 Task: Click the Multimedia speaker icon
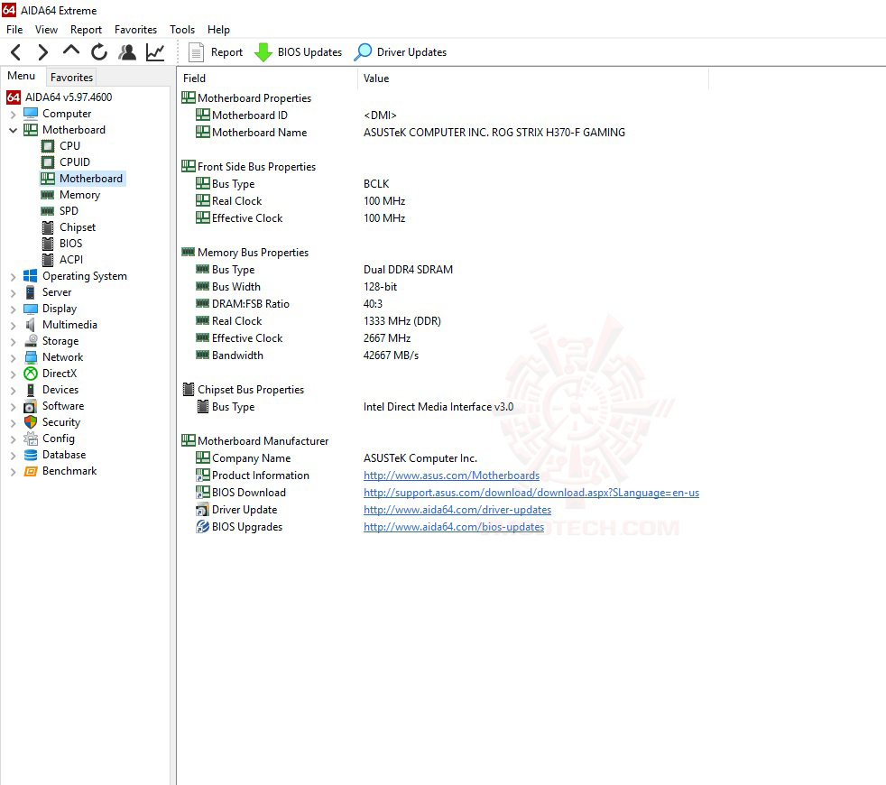pyautogui.click(x=31, y=325)
